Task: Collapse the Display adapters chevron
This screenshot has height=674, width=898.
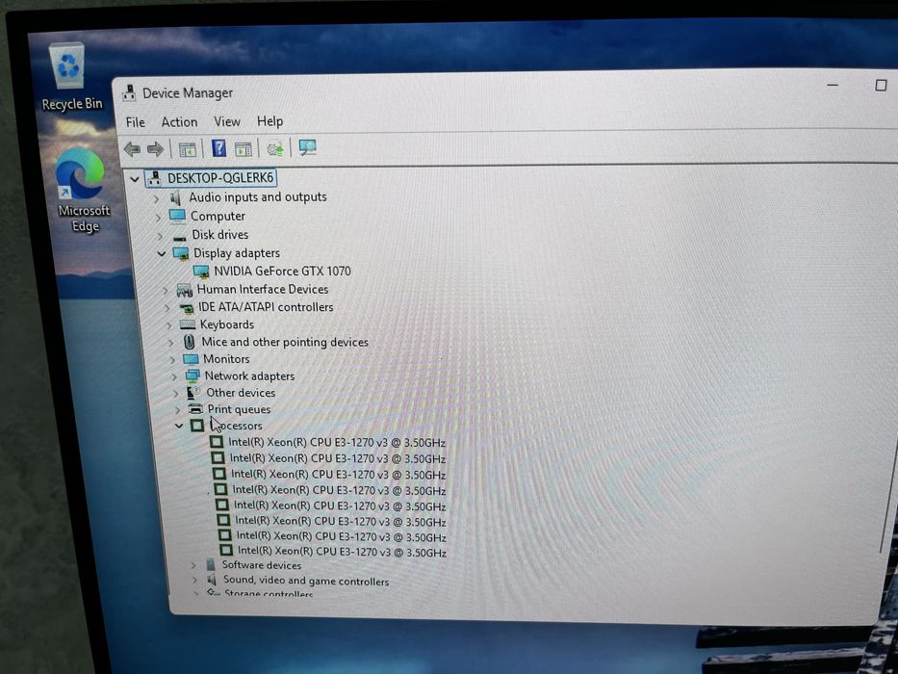Action: 162,254
